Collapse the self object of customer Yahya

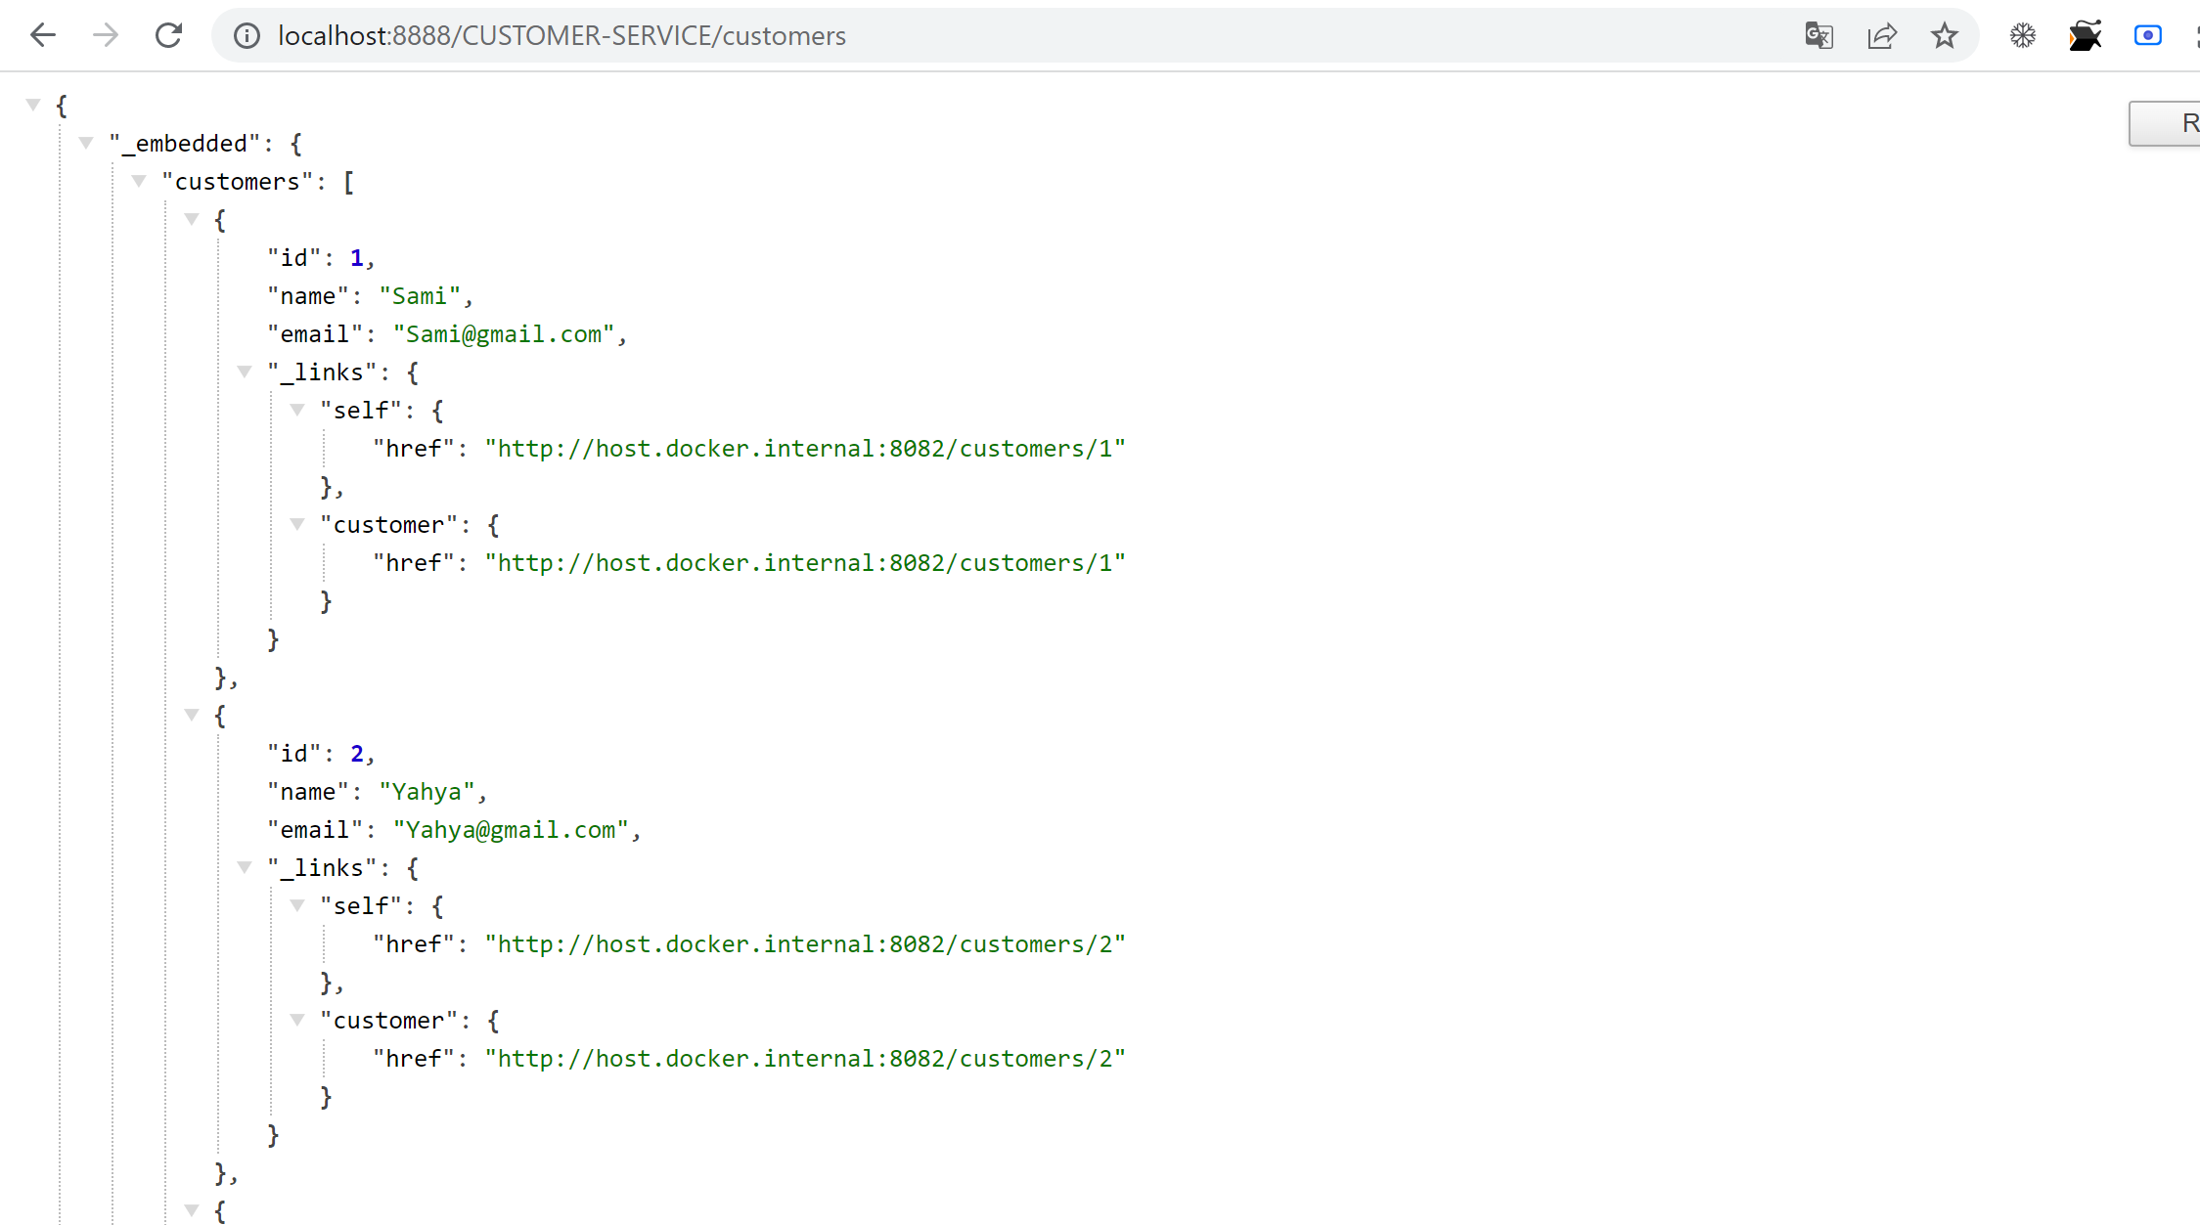click(x=298, y=904)
